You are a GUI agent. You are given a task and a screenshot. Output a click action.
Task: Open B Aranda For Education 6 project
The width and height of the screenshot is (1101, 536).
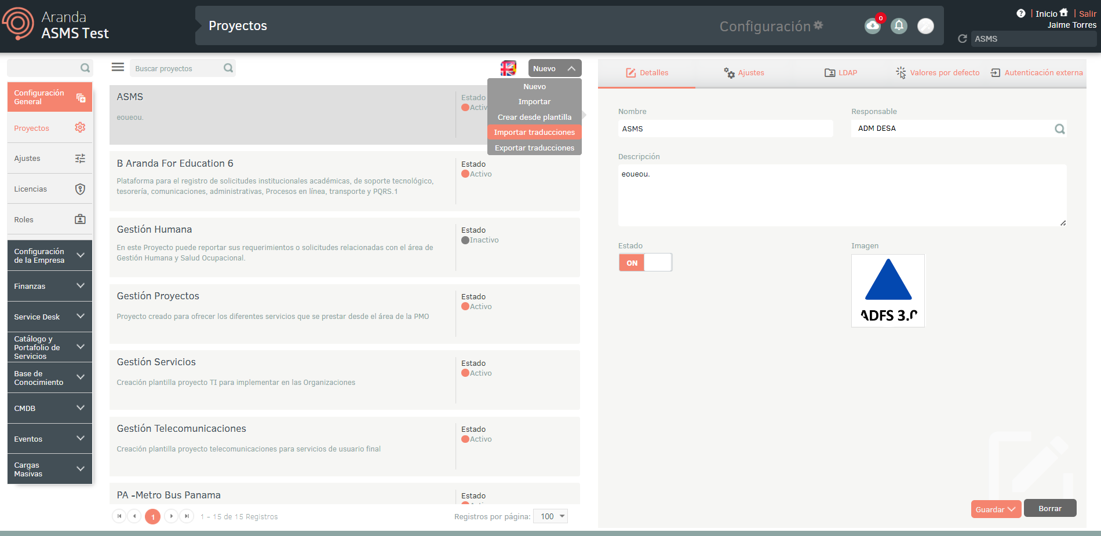(345, 181)
